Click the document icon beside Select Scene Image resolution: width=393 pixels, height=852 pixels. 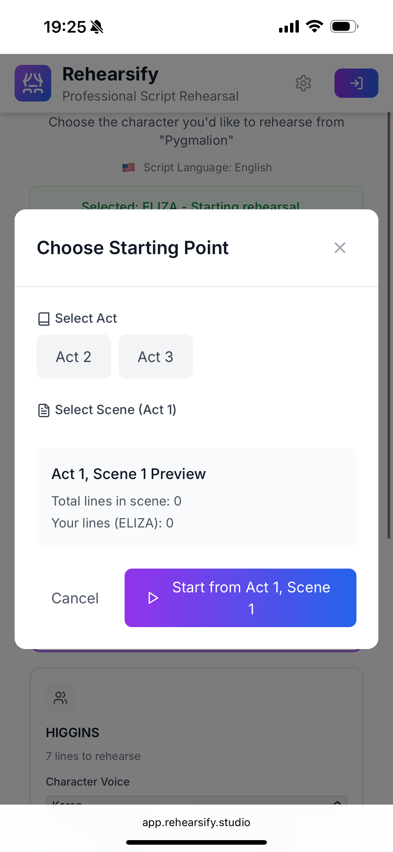pyautogui.click(x=44, y=410)
